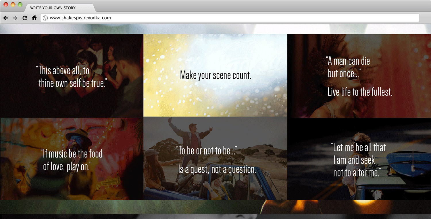Image resolution: width=431 pixels, height=219 pixels.
Task: Focus the www.shakespearevodka.com address field
Action: click(x=230, y=18)
